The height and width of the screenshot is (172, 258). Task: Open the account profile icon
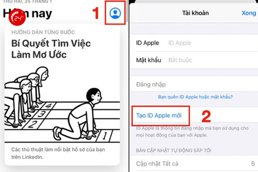tap(115, 13)
